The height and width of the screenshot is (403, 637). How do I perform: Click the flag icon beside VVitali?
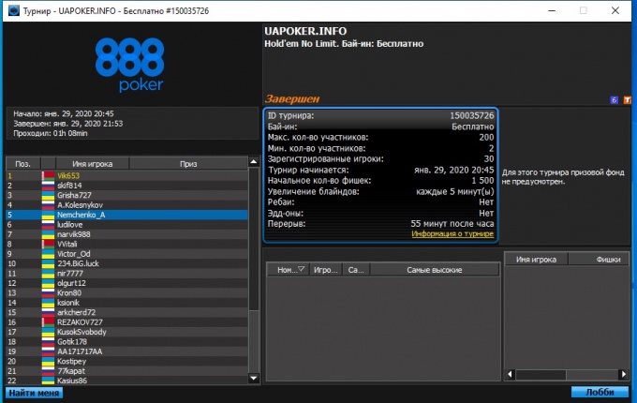pyautogui.click(x=48, y=245)
